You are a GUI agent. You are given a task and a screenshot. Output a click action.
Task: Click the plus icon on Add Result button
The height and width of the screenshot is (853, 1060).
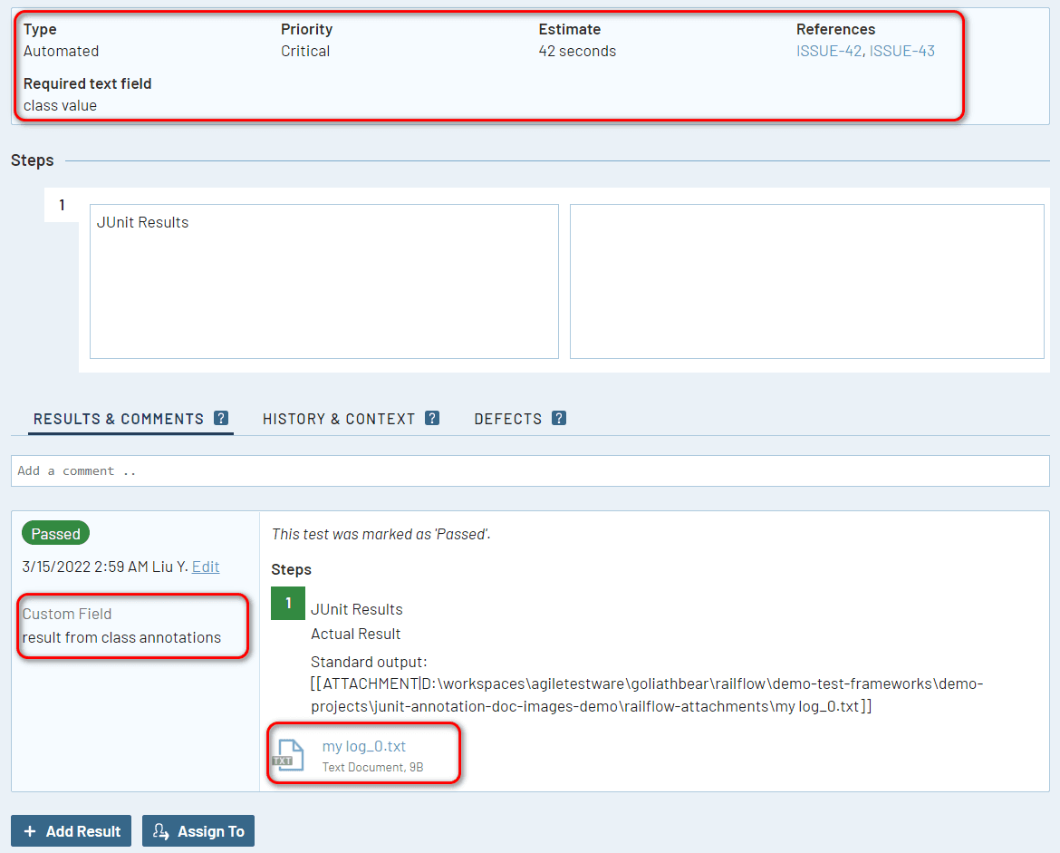point(31,830)
